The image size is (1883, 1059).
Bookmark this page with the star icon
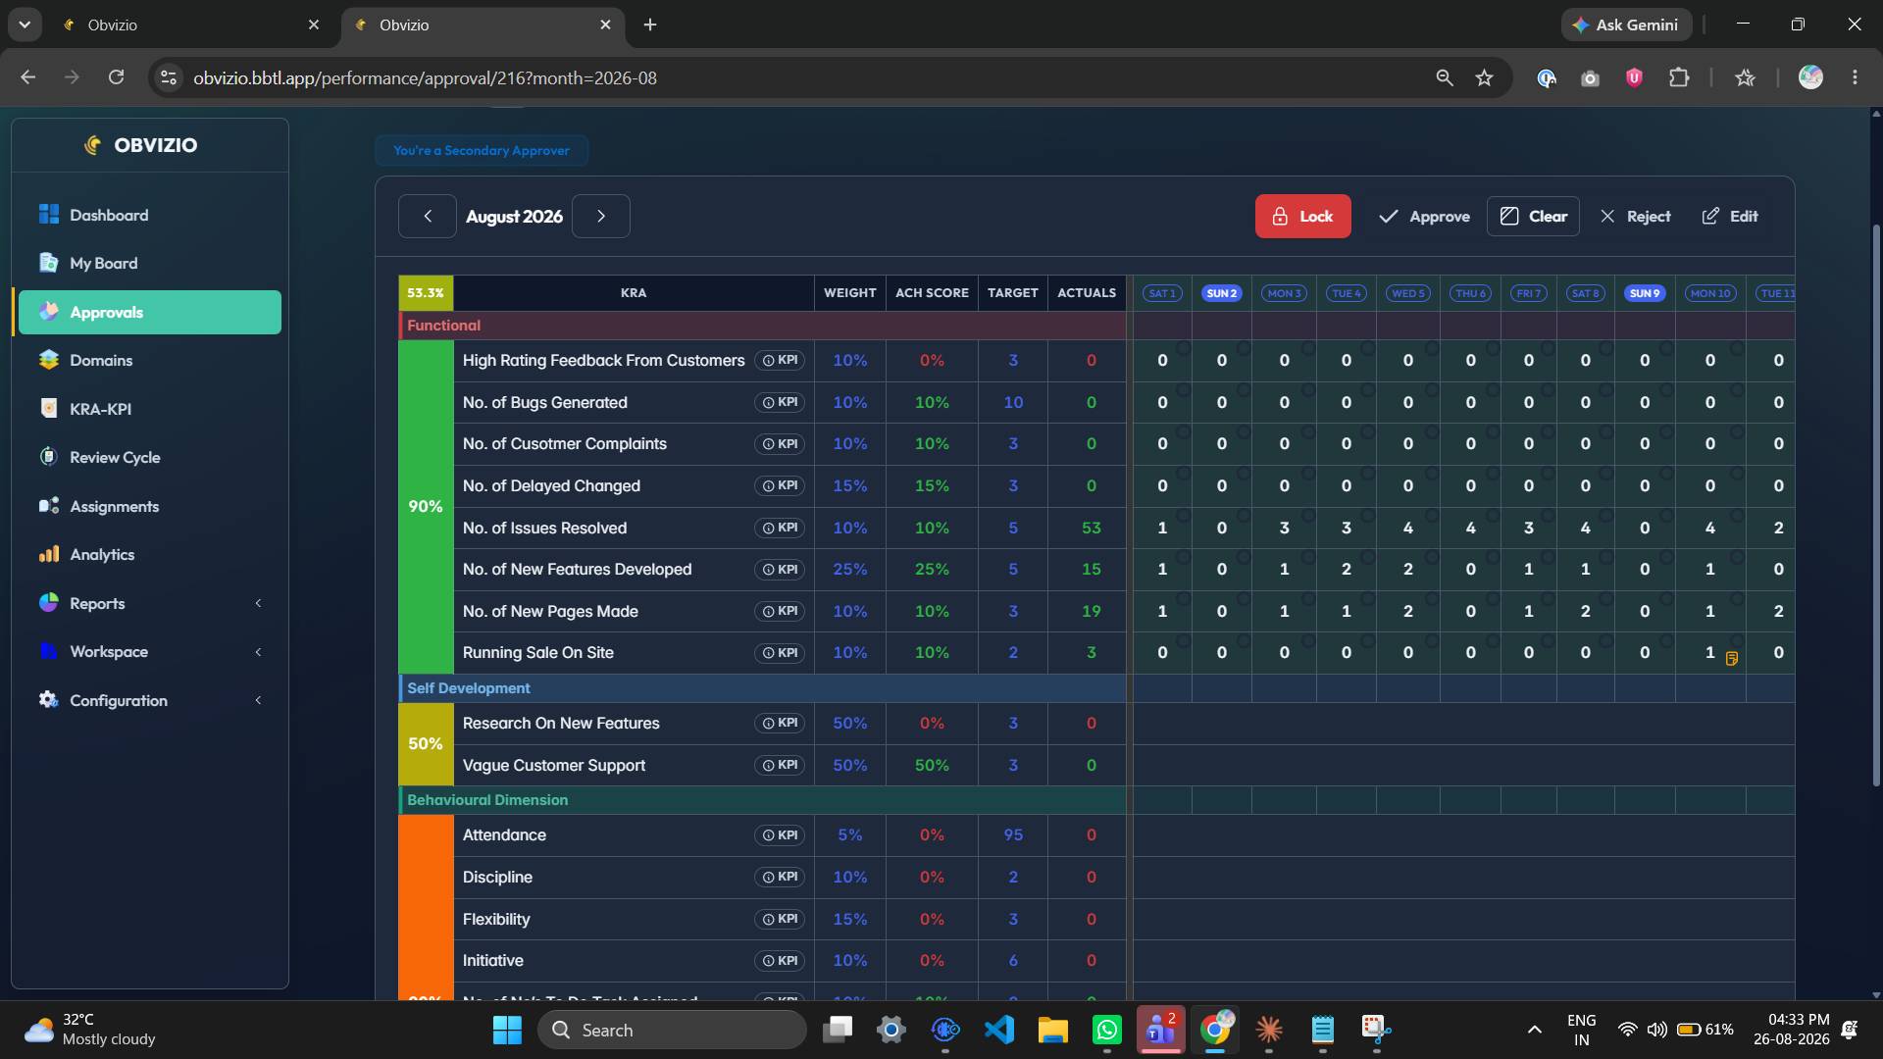coord(1484,77)
